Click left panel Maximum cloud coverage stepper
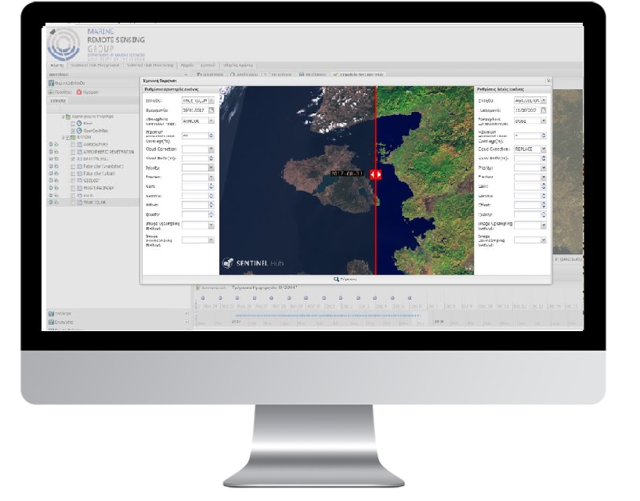Image resolution: width=640 pixels, height=501 pixels. tap(211, 135)
